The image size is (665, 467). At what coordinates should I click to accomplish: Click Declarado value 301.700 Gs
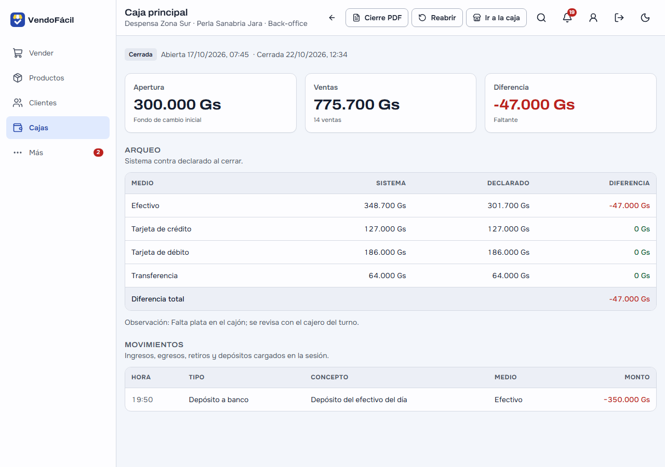click(509, 205)
